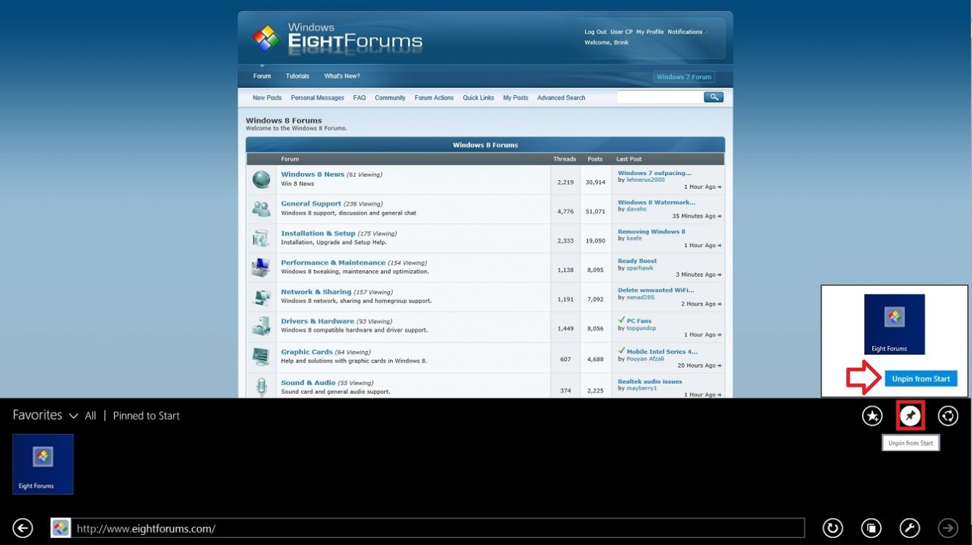Open last post Windows 8 Watermark...
This screenshot has height=545, width=972.
[x=656, y=202]
